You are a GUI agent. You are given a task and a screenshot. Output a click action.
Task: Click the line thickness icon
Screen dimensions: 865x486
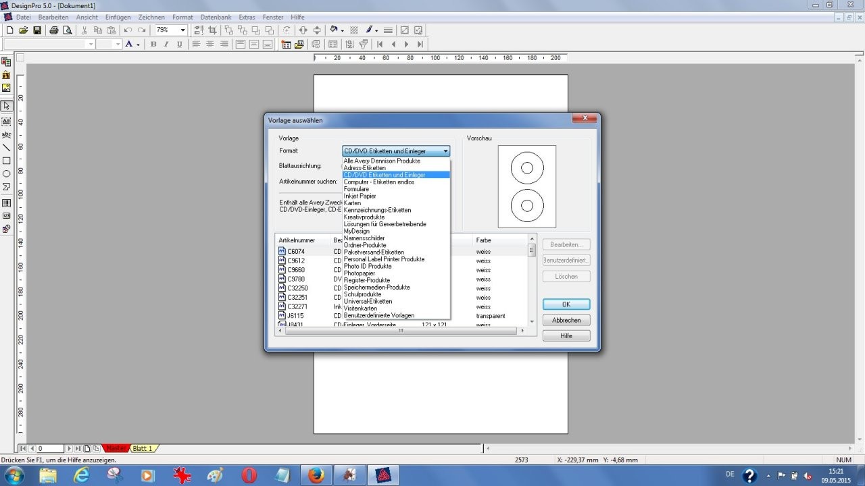pyautogui.click(x=388, y=30)
